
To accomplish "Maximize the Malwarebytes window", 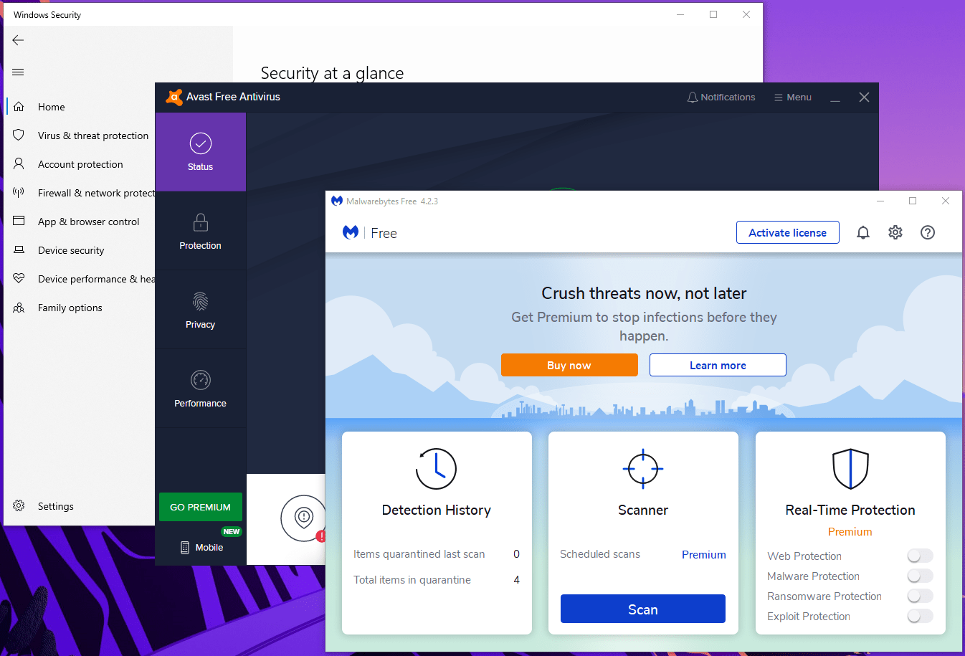I will coord(913,201).
